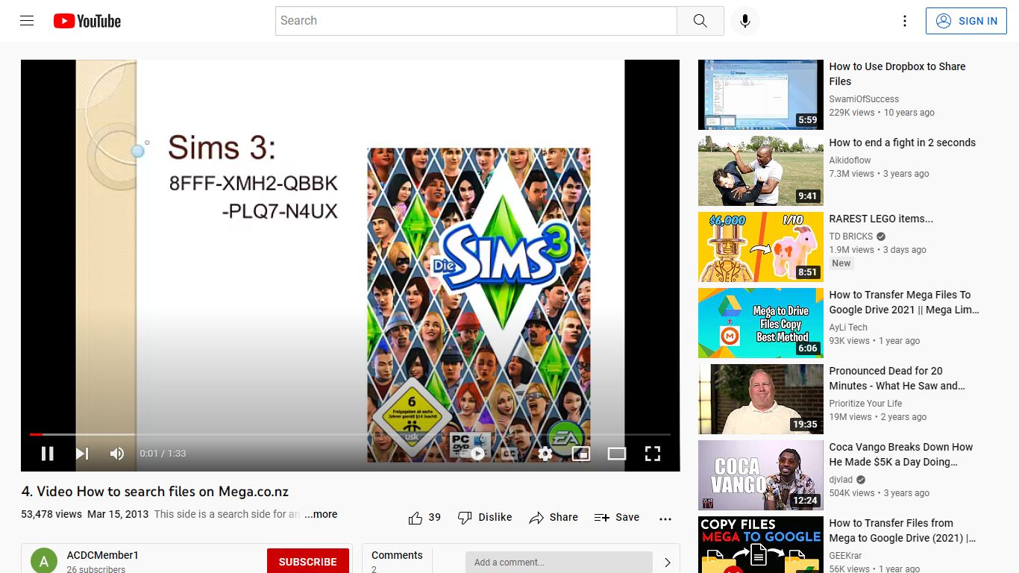The height and width of the screenshot is (573, 1019).
Task: Click the '4. Video How to search files on Mega.co.nz' title
Action: tap(155, 492)
